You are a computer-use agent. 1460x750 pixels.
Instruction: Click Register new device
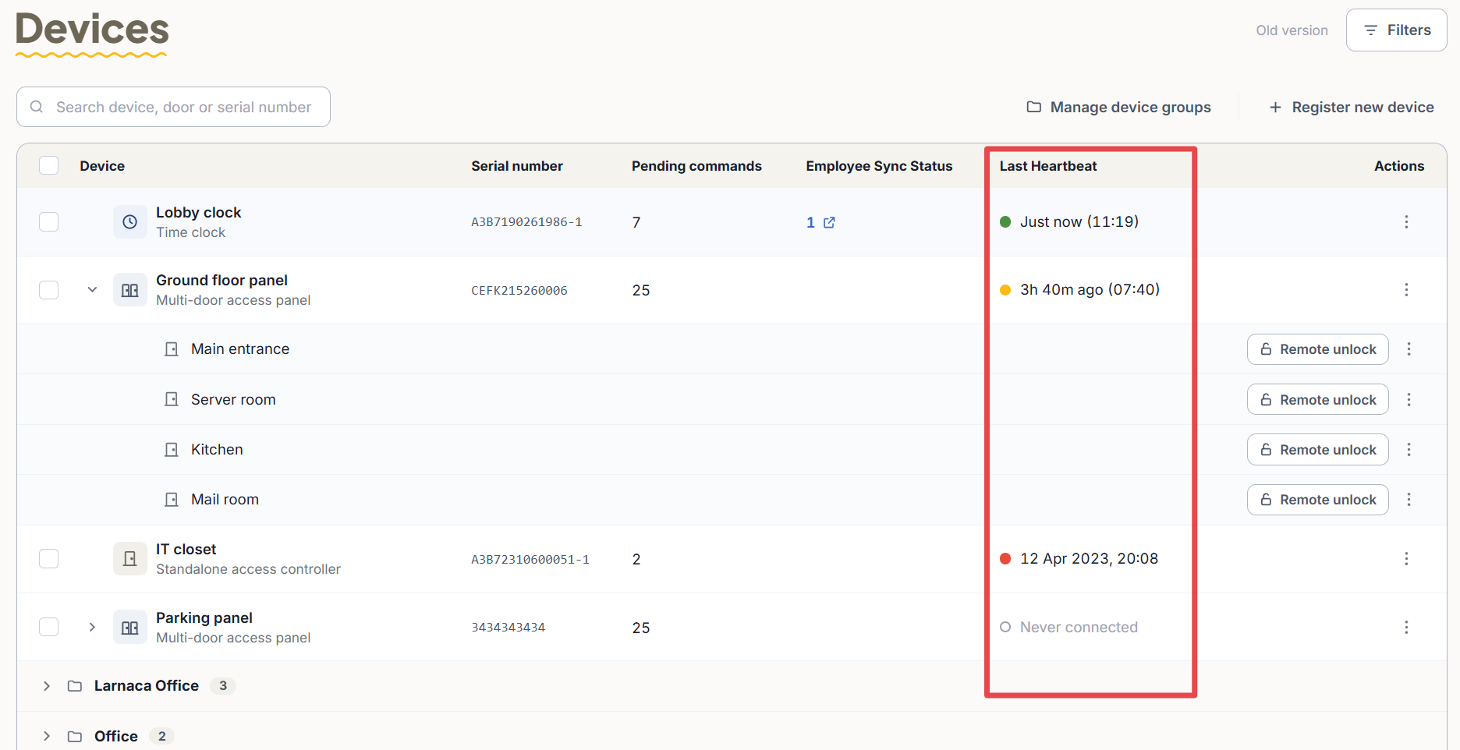pos(1352,107)
